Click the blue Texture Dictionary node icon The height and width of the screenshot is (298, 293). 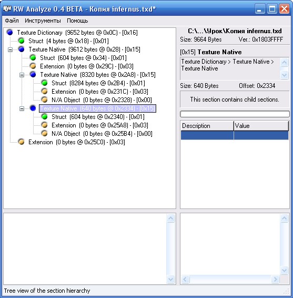[x=10, y=33]
